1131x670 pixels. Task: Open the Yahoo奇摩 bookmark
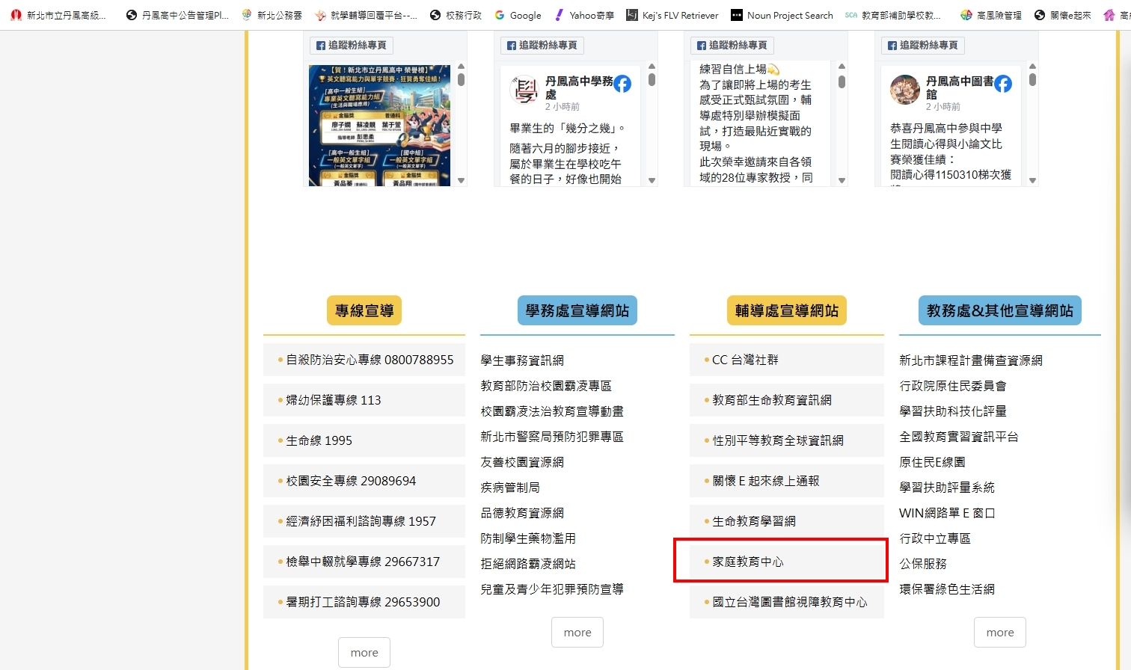point(583,15)
